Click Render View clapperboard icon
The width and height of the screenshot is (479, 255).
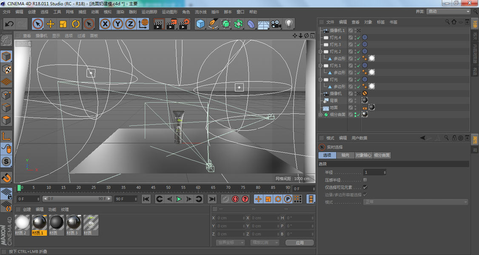159,24
